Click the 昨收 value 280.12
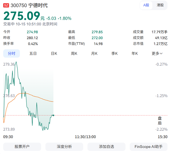 click(32, 38)
